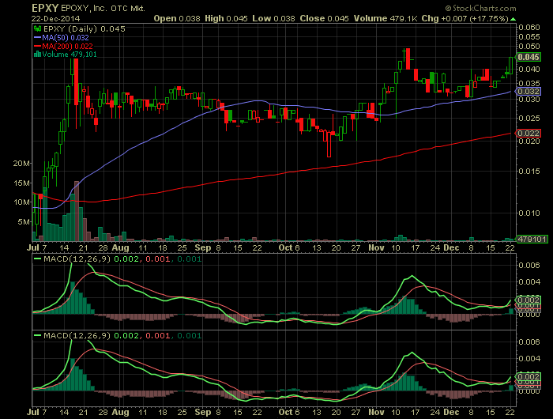Click the 0.060 price axis label
The height and width of the screenshot is (419, 553).
click(x=529, y=27)
